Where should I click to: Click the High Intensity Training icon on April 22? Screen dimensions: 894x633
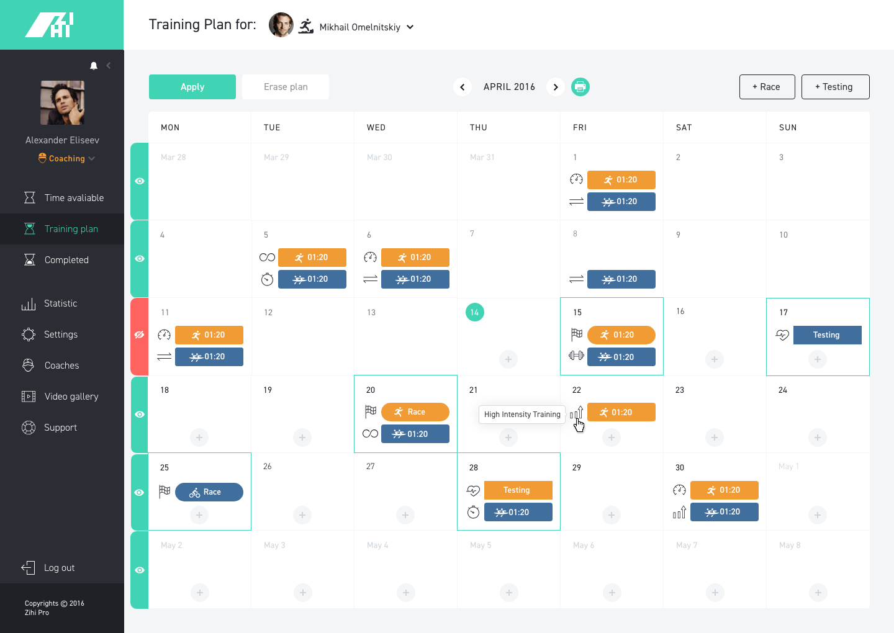pyautogui.click(x=576, y=413)
